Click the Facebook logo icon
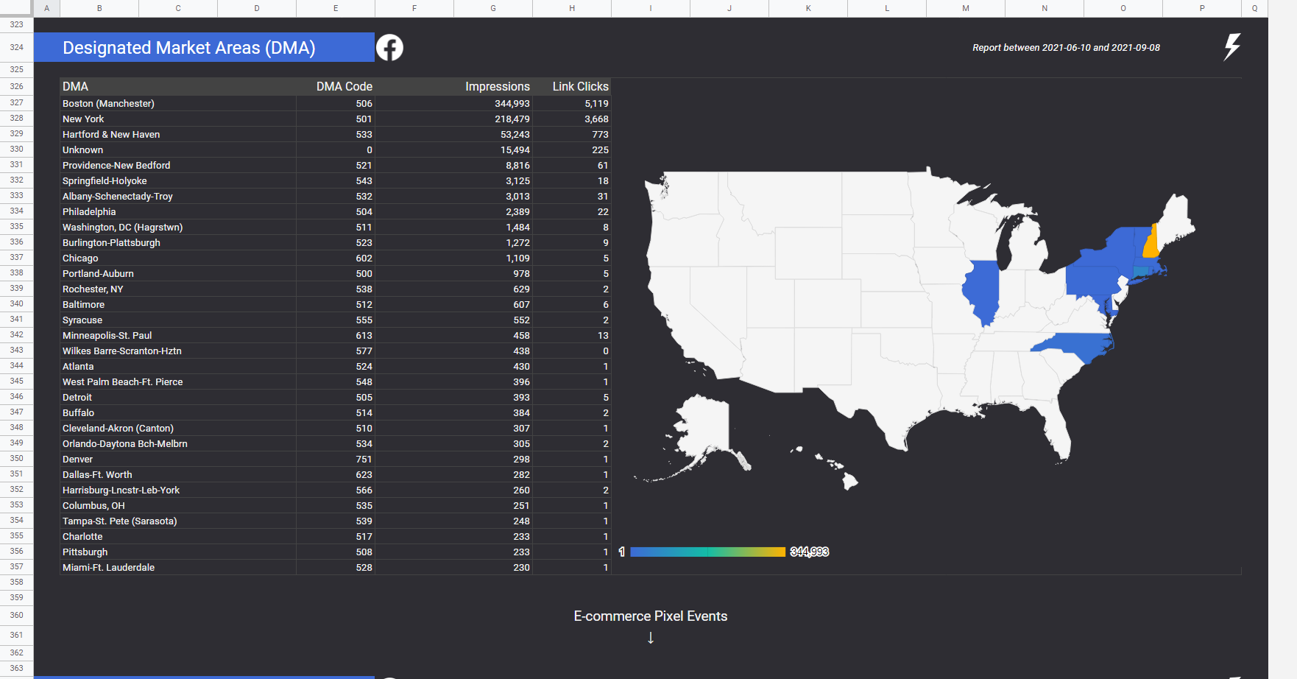Screen dimensions: 1297x679 click(x=389, y=48)
